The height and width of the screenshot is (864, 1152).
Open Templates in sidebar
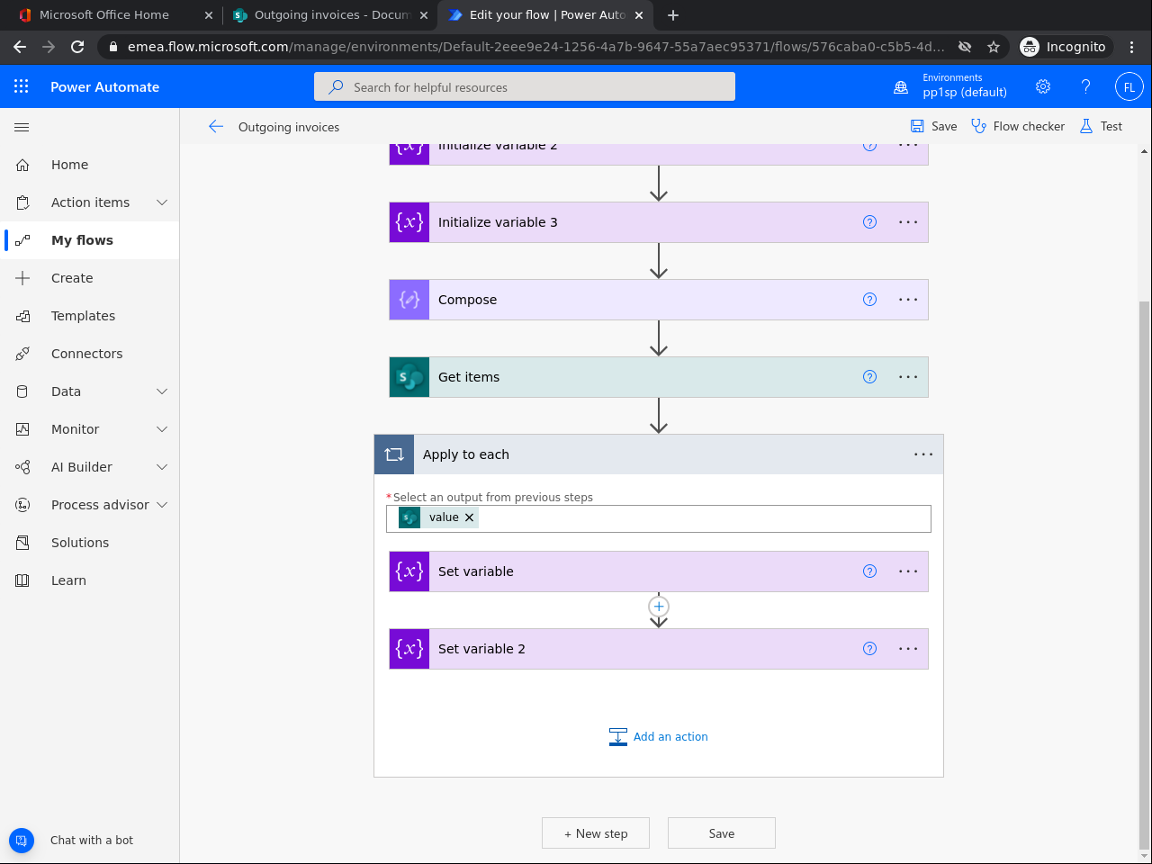pyautogui.click(x=90, y=316)
